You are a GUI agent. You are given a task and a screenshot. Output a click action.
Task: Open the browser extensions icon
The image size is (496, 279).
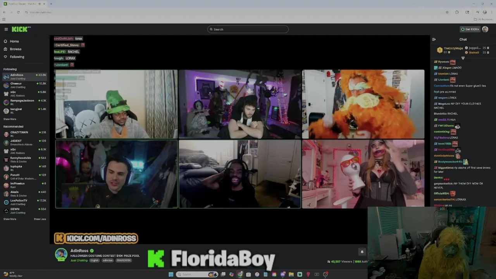pos(457,12)
